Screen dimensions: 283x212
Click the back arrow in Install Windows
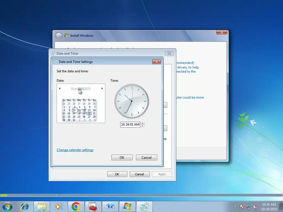(x=59, y=36)
